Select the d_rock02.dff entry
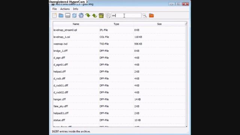240x135 pixels. (x=61, y=93)
